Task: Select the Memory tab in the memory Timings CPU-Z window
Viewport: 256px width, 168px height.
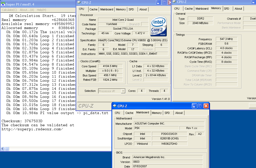Action: (216, 8)
